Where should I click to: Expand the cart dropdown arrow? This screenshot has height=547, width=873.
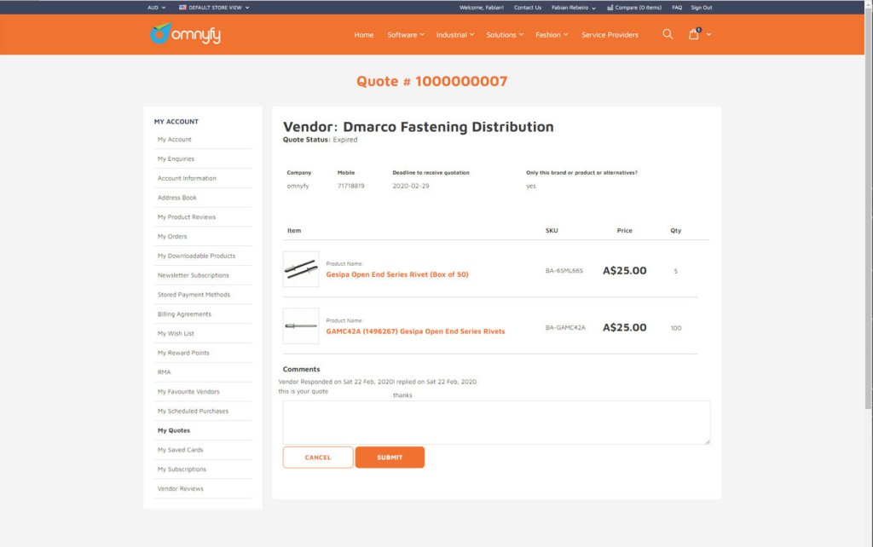708,34
